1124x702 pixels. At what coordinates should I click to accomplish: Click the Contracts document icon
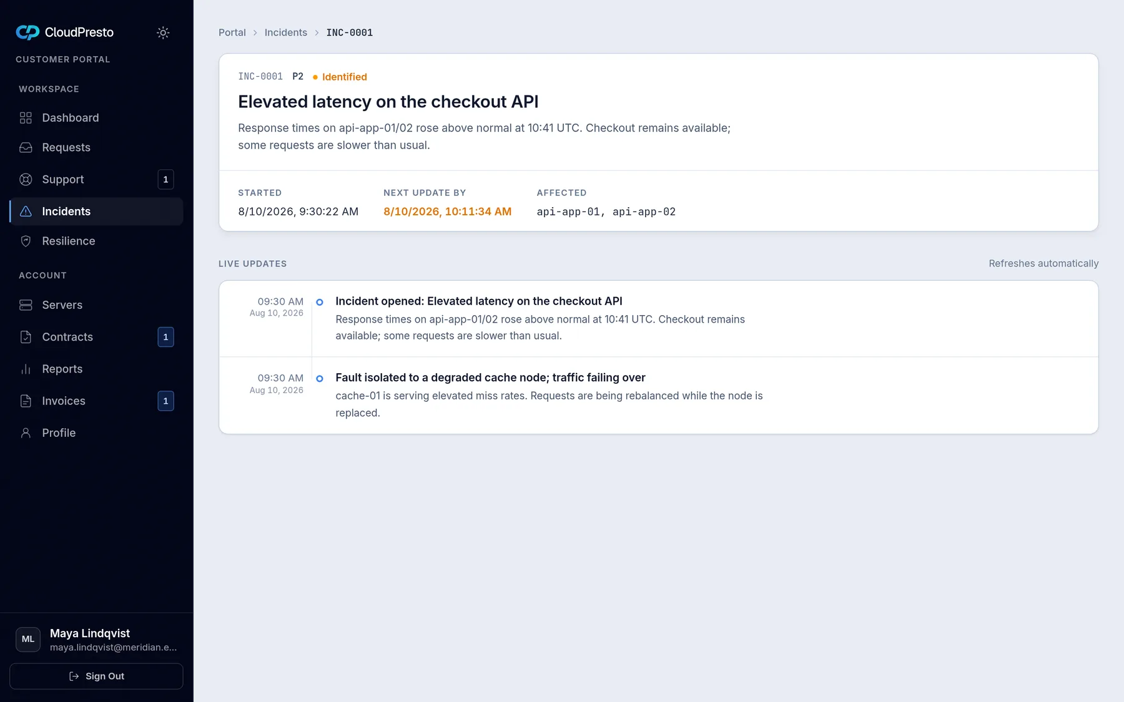tap(26, 337)
